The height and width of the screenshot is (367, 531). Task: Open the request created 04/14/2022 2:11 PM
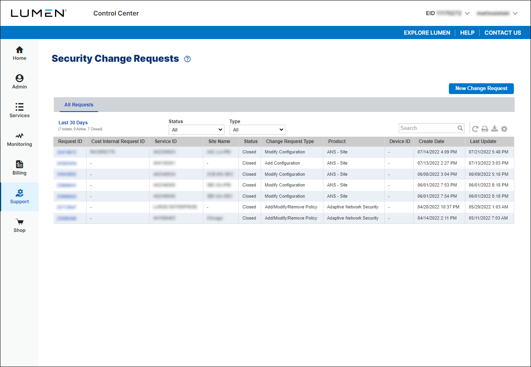(67, 218)
